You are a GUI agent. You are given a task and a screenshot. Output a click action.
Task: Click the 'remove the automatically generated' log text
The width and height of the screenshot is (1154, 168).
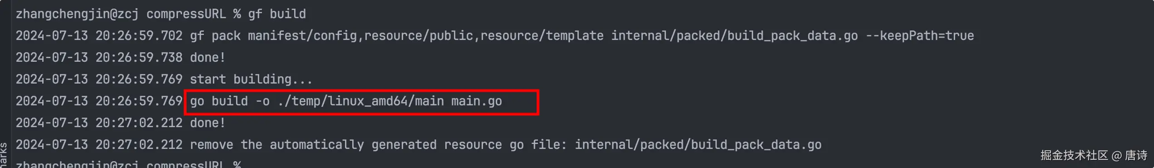(x=313, y=145)
